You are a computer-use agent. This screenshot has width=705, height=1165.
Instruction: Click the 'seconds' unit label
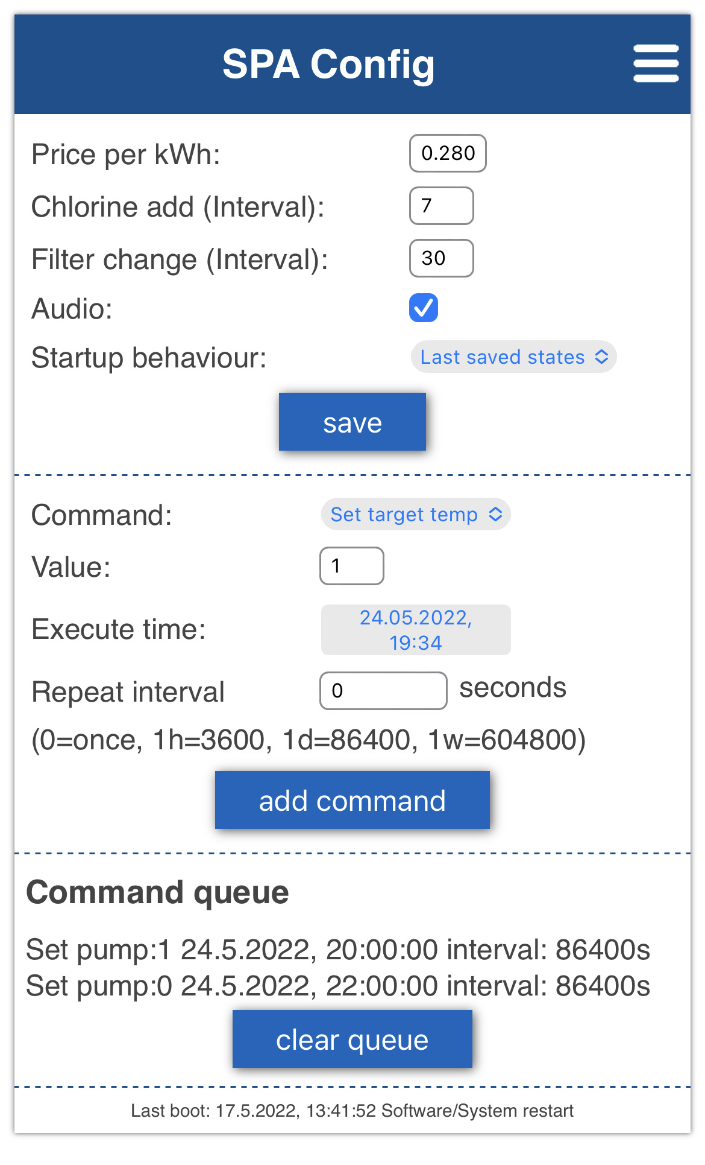click(x=513, y=688)
